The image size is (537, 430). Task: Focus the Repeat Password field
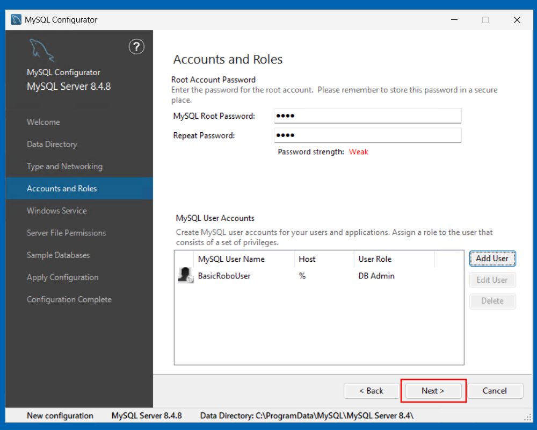[367, 135]
